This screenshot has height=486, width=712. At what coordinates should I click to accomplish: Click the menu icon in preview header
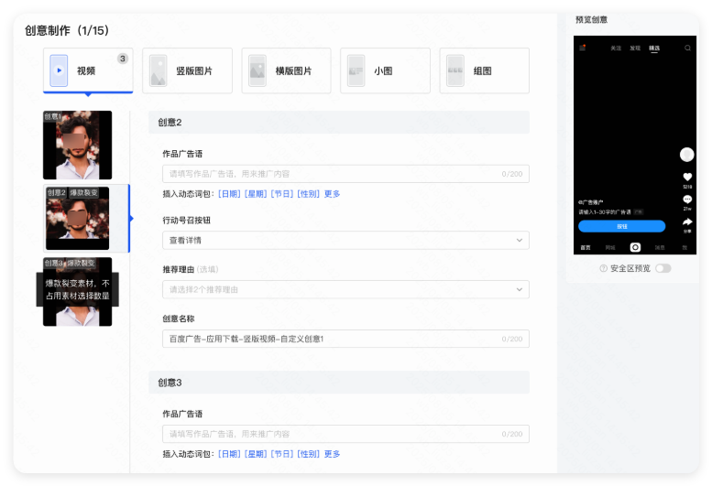coord(583,48)
